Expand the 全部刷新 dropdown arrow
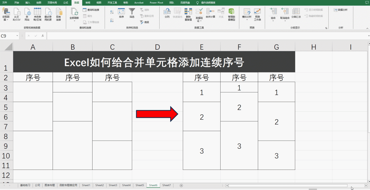Screen dimensions: 370x190 click(74, 21)
